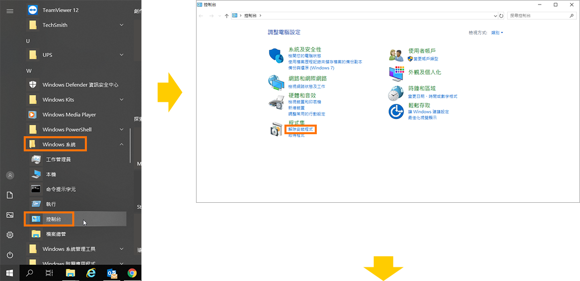
Task: Launch 命令提示字元 command prompt icon
Action: coord(36,189)
